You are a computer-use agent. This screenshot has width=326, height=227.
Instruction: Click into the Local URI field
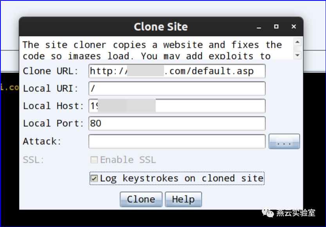coord(177,88)
